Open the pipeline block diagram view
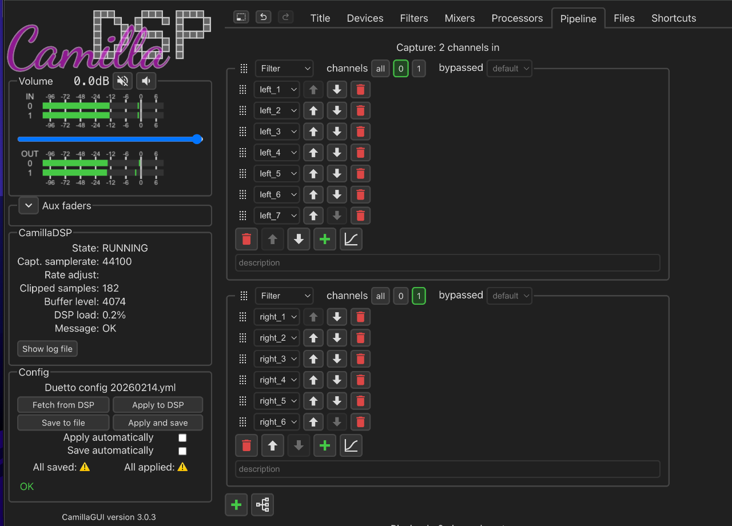The width and height of the screenshot is (732, 526). [262, 505]
